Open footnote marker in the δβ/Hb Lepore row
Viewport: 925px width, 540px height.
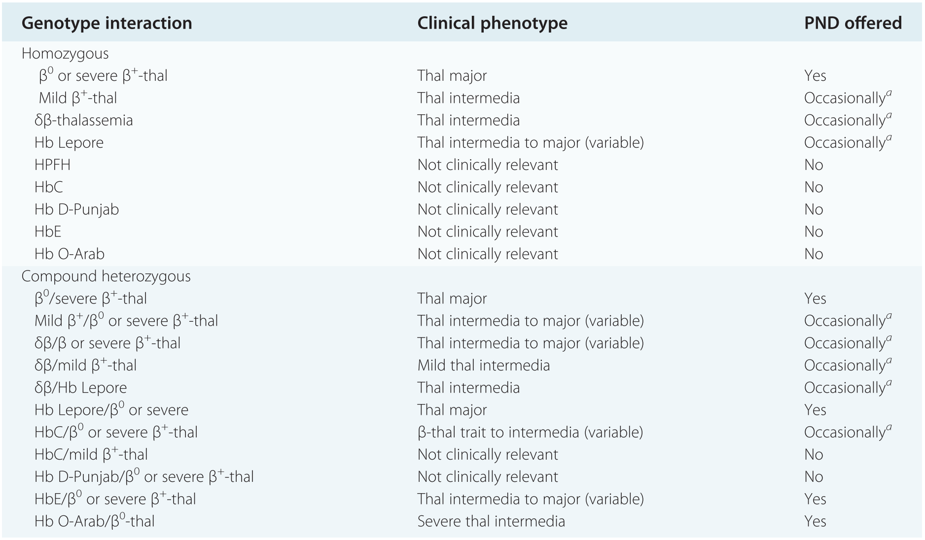pos(889,384)
